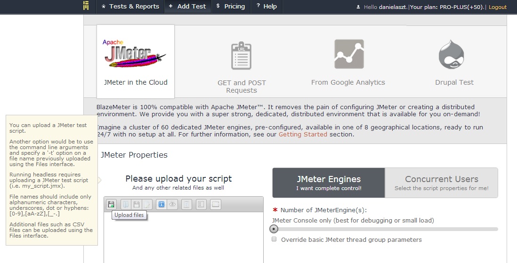Viewport: 517px width, 263px height.
Task: Click the 'Number of JMeterEngine(s):' label
Action: point(323,210)
